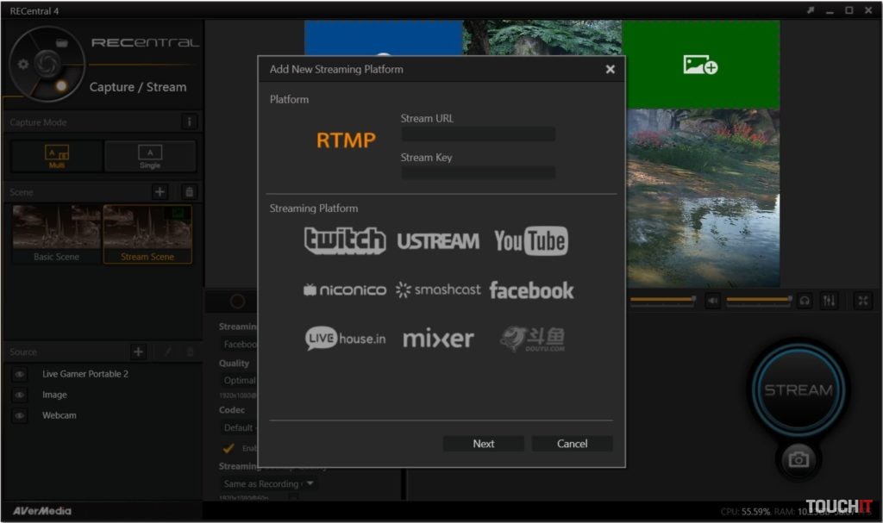883x523 pixels.
Task: Select the Basic Scene thumbnail
Action: (x=56, y=233)
